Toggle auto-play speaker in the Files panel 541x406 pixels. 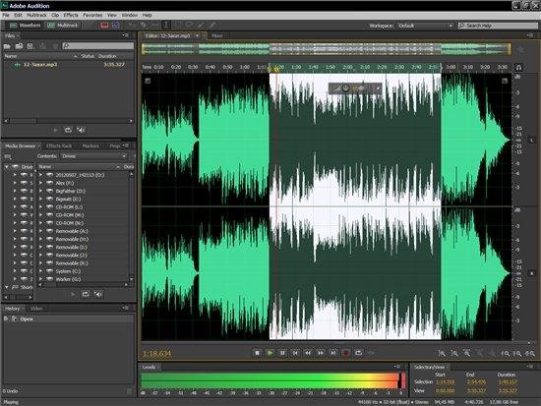coord(81,130)
